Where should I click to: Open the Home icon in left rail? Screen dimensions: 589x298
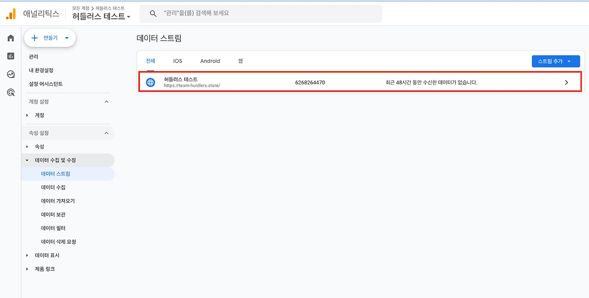click(11, 38)
